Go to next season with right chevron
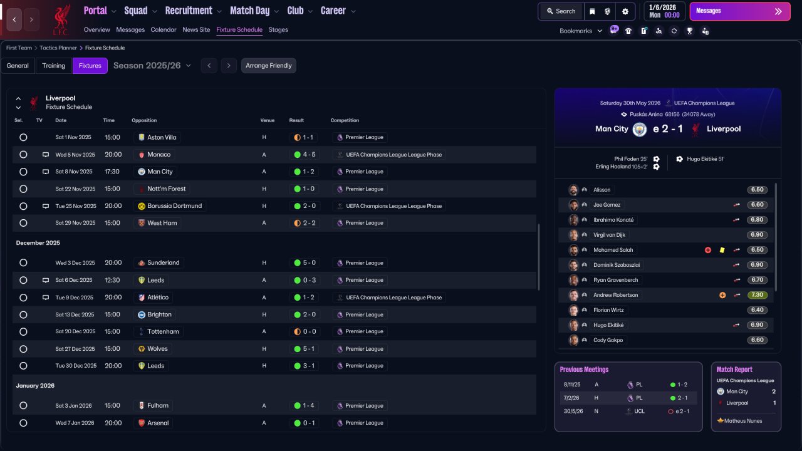802x451 pixels. pyautogui.click(x=229, y=66)
